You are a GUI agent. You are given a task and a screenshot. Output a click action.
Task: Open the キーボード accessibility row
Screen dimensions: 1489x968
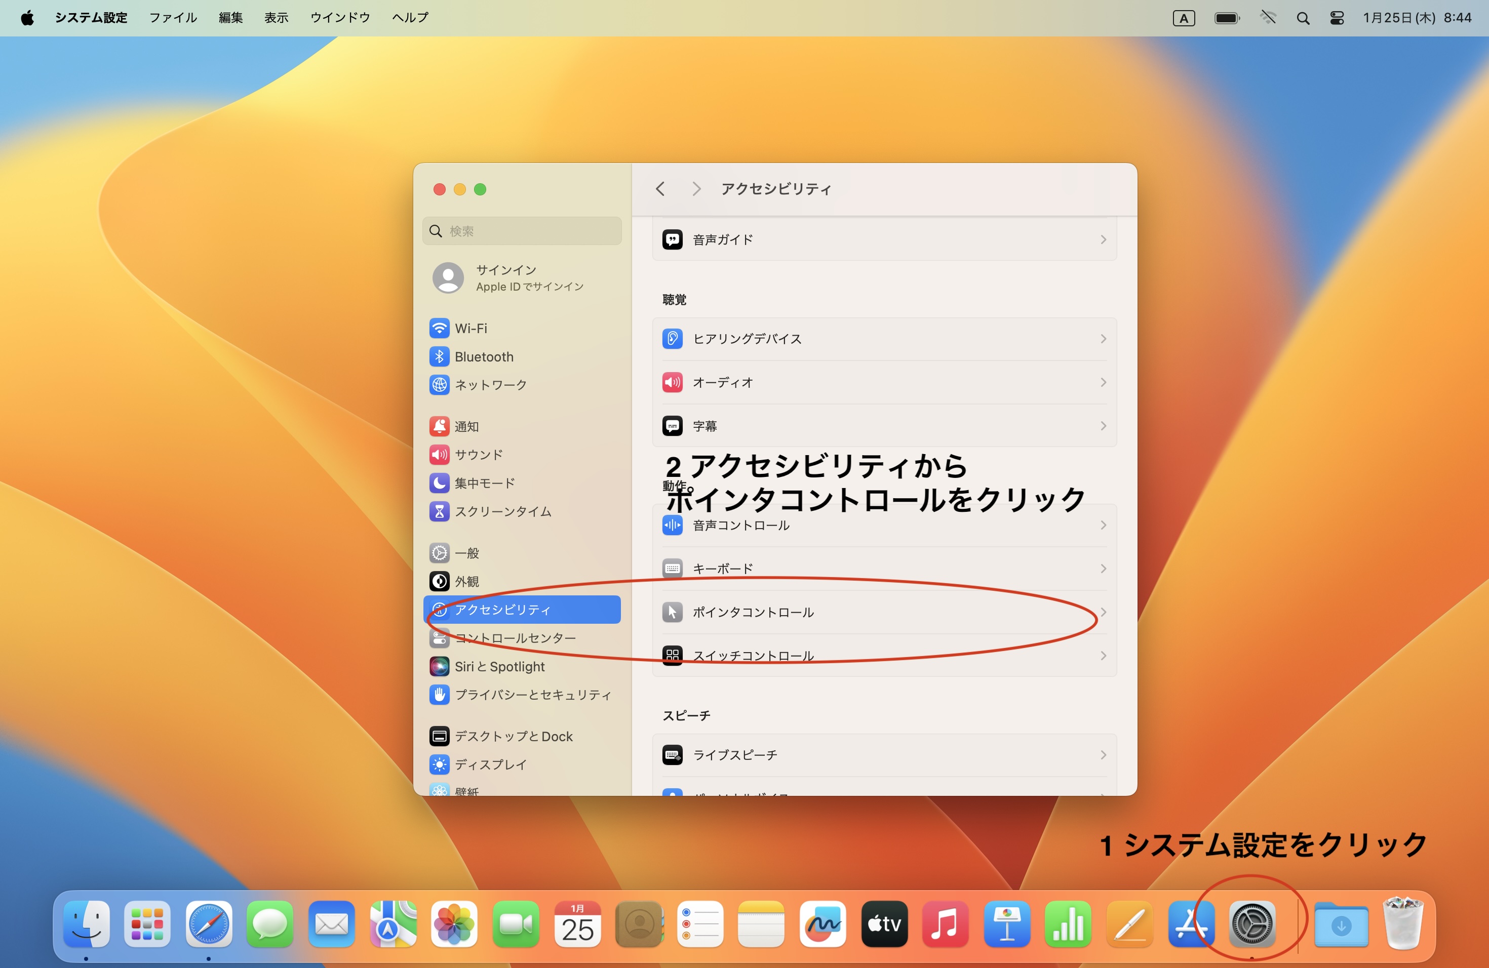click(884, 569)
